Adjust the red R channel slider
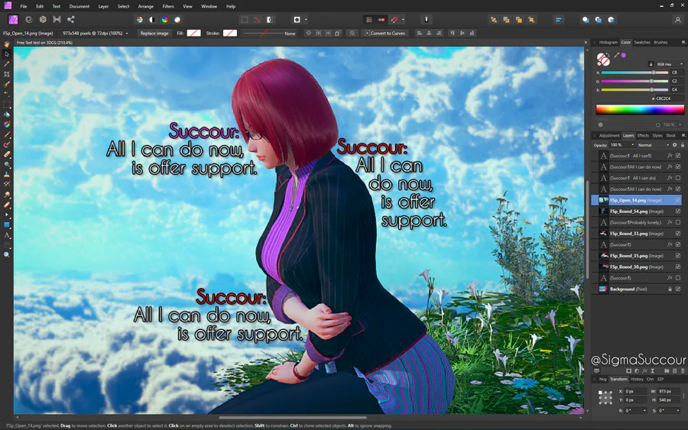 pyautogui.click(x=634, y=73)
